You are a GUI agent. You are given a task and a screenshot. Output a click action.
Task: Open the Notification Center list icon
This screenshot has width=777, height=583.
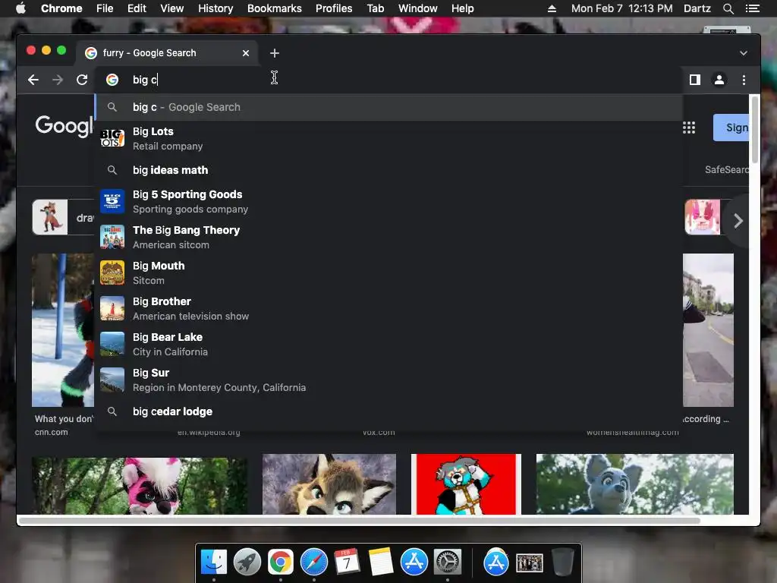click(x=752, y=8)
